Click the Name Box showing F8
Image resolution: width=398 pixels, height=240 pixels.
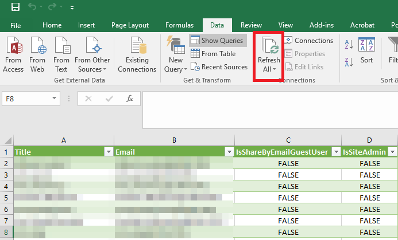(x=29, y=99)
